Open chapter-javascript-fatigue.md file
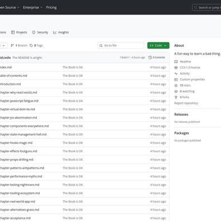The width and height of the screenshot is (221, 221). click(19, 101)
